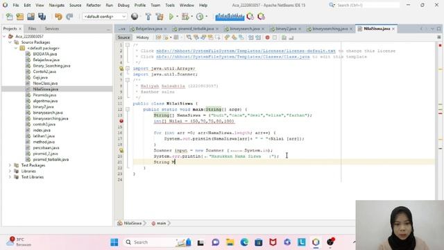The image size is (444, 250).
Task: Open the default config dropdown
Action: tap(105, 17)
